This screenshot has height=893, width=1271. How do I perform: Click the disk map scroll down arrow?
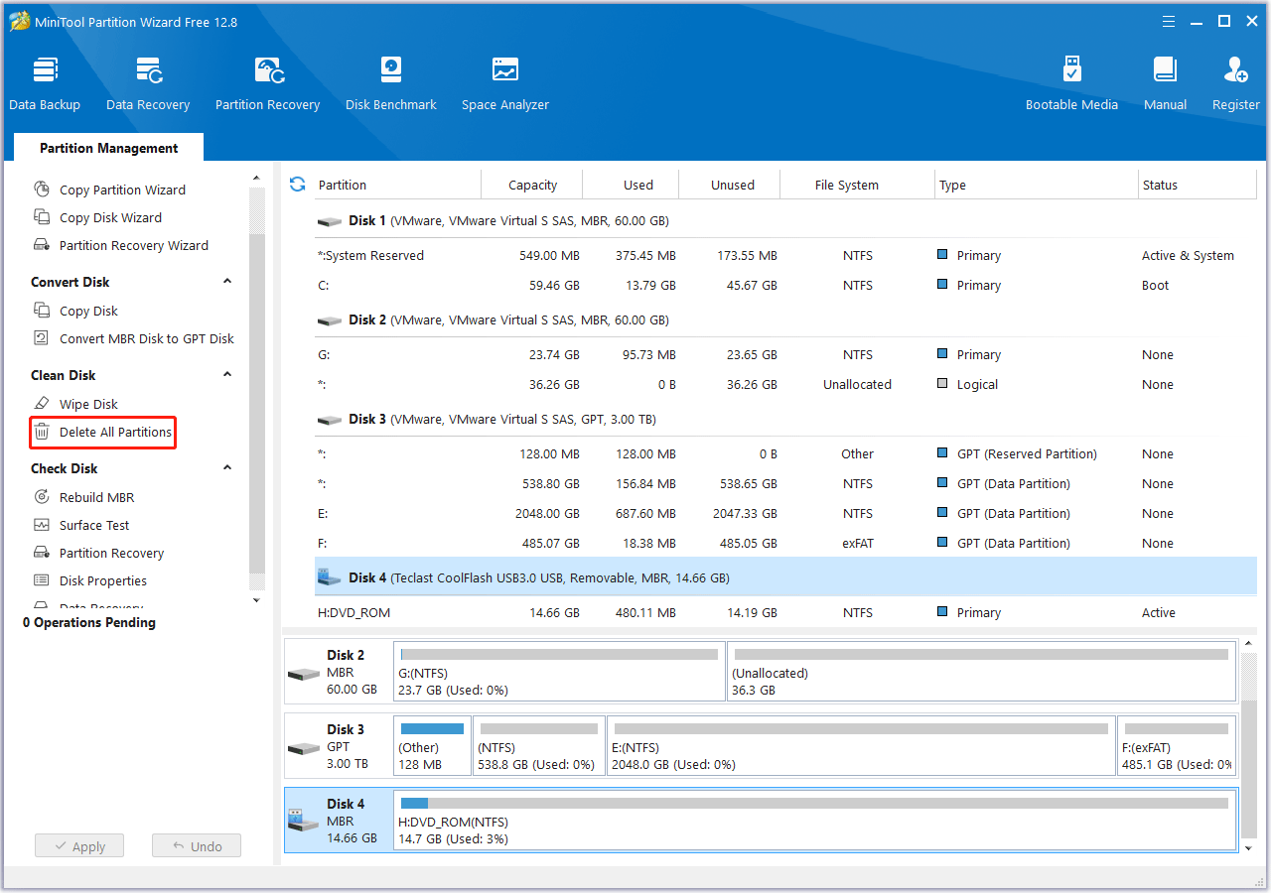pos(1248,848)
